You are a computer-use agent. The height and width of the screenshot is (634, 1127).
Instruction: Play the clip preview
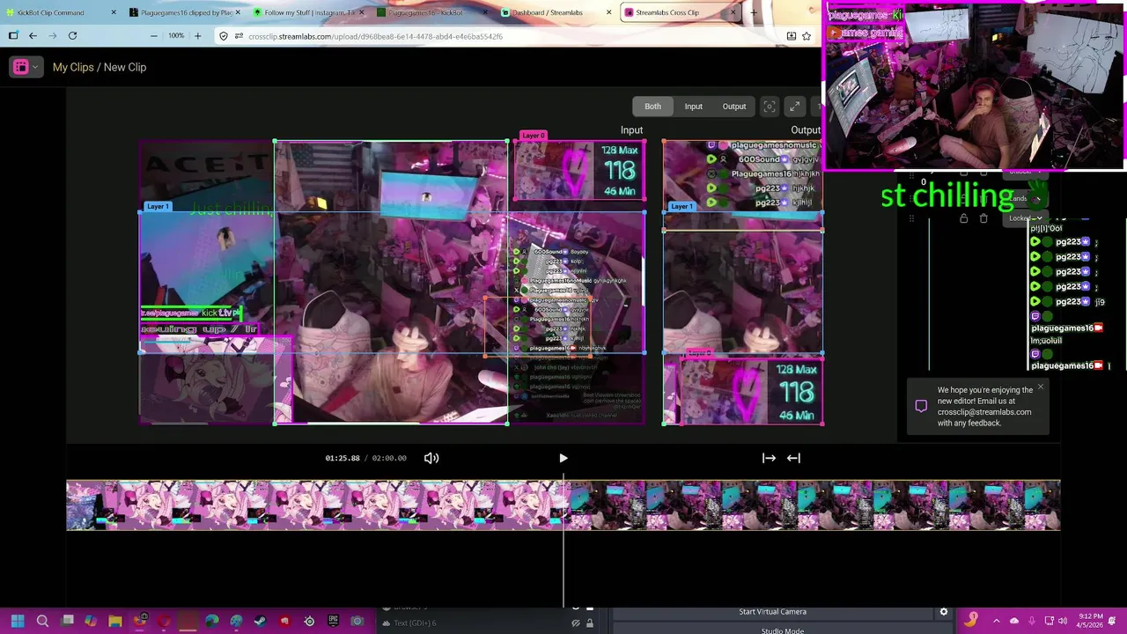coord(563,458)
